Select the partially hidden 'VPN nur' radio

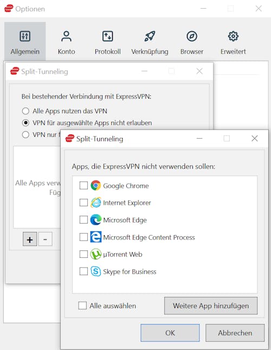click(25, 134)
